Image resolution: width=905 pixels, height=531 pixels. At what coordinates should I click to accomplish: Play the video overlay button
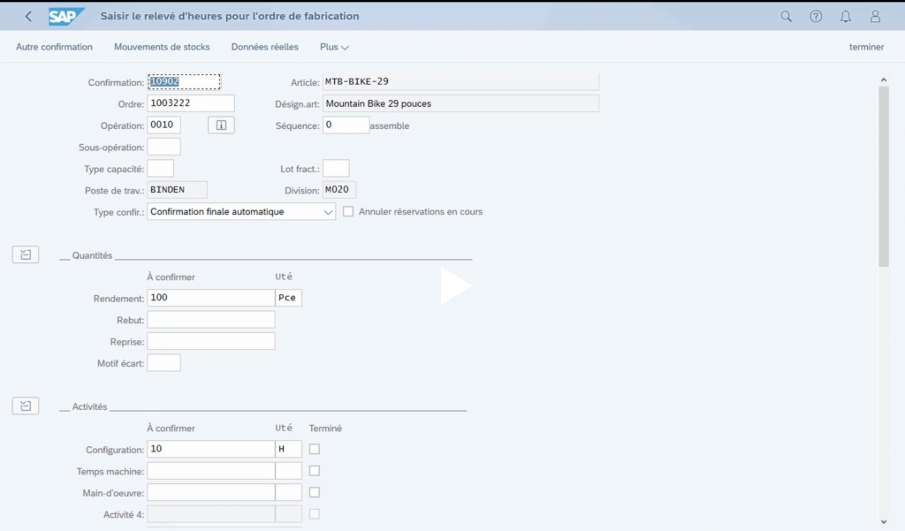point(454,286)
